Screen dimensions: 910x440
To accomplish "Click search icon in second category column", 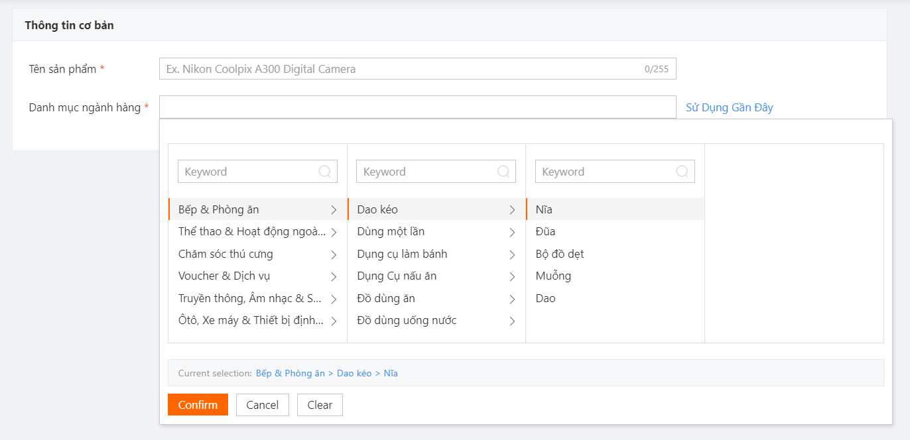I will click(503, 172).
